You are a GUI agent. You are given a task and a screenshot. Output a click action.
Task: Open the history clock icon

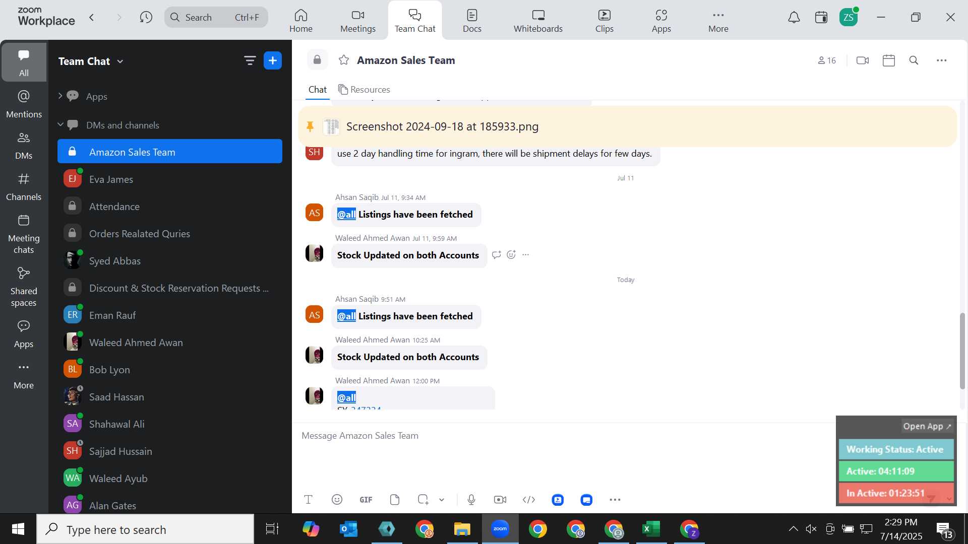(x=146, y=18)
